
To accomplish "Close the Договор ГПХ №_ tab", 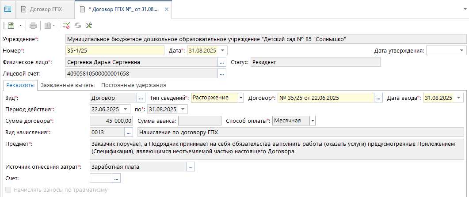I will [x=167, y=9].
